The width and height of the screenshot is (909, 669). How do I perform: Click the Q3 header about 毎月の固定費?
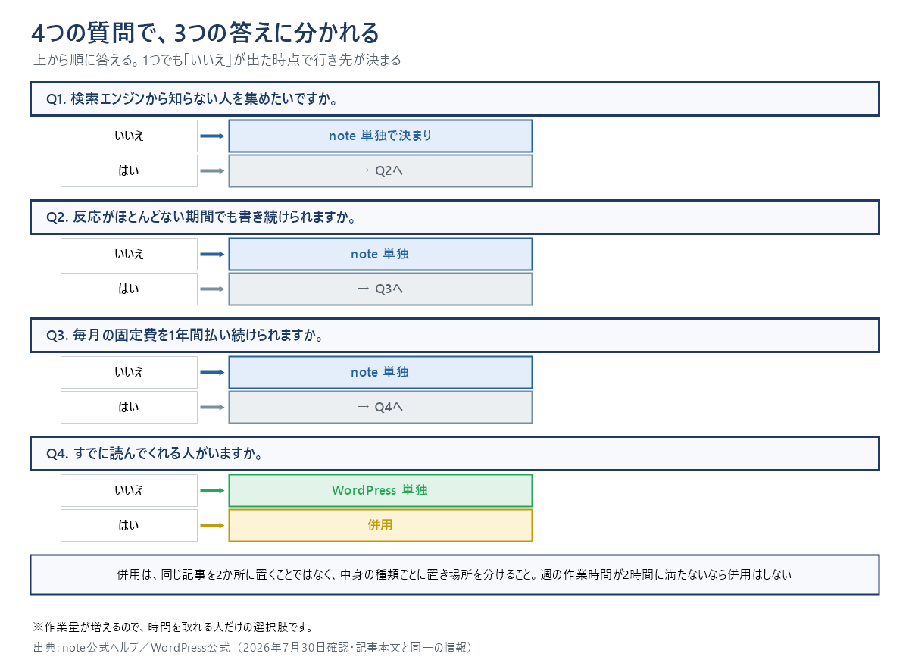tap(454, 335)
